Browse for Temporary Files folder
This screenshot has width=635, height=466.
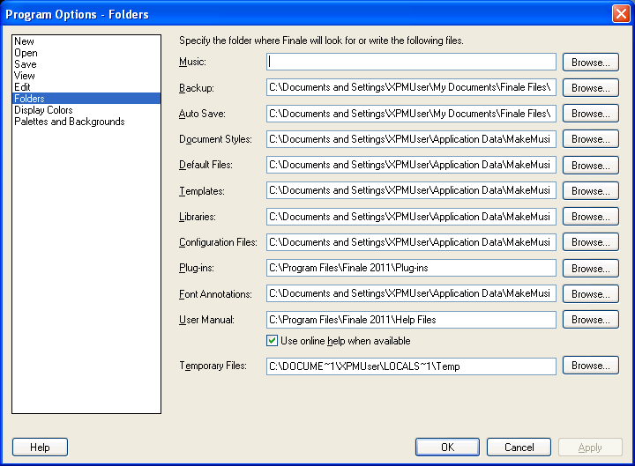590,366
